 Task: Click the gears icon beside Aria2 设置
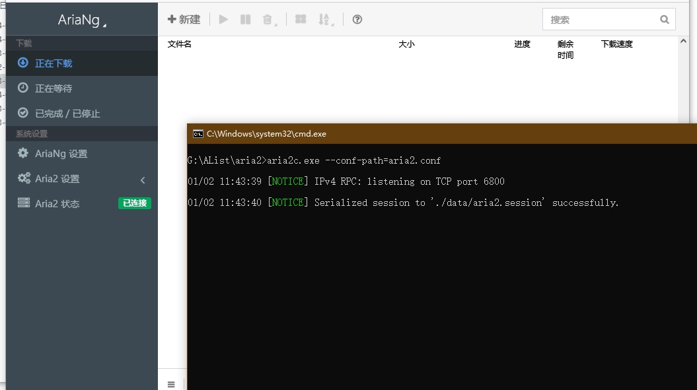[24, 178]
